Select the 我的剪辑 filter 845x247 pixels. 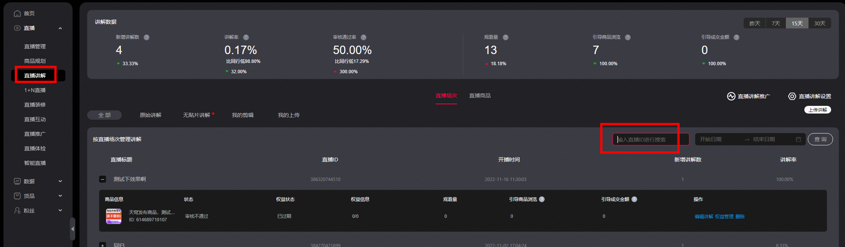243,115
